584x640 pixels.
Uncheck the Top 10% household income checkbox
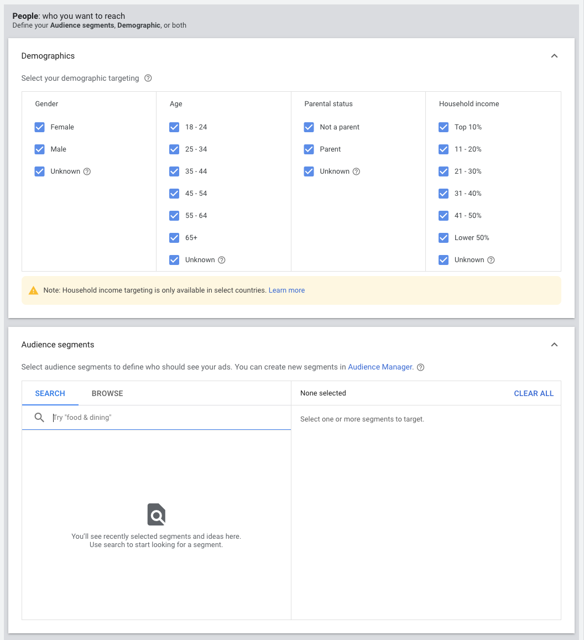(444, 127)
